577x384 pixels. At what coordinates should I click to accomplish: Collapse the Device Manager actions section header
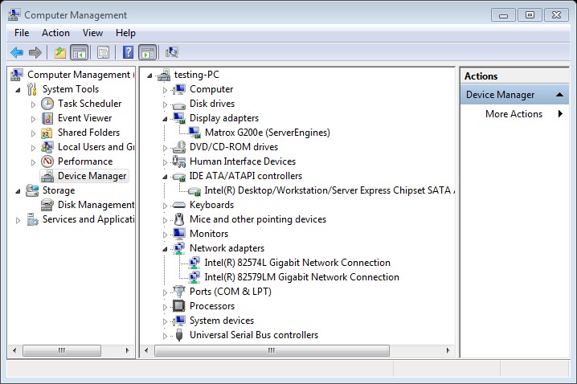(x=561, y=95)
